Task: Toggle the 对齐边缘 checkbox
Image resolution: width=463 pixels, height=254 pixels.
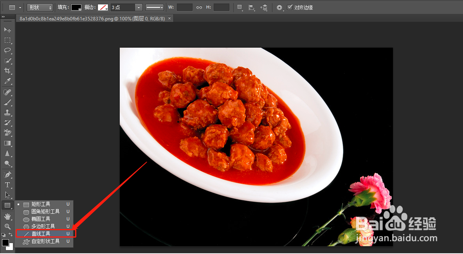Action: 290,7
